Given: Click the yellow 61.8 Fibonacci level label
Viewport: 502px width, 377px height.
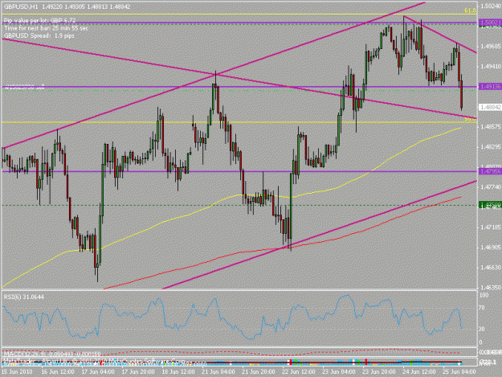Looking at the screenshot, I should coord(470,10).
